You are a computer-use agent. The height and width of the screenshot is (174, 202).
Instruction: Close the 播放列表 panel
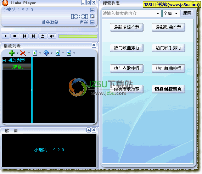tap(94, 45)
